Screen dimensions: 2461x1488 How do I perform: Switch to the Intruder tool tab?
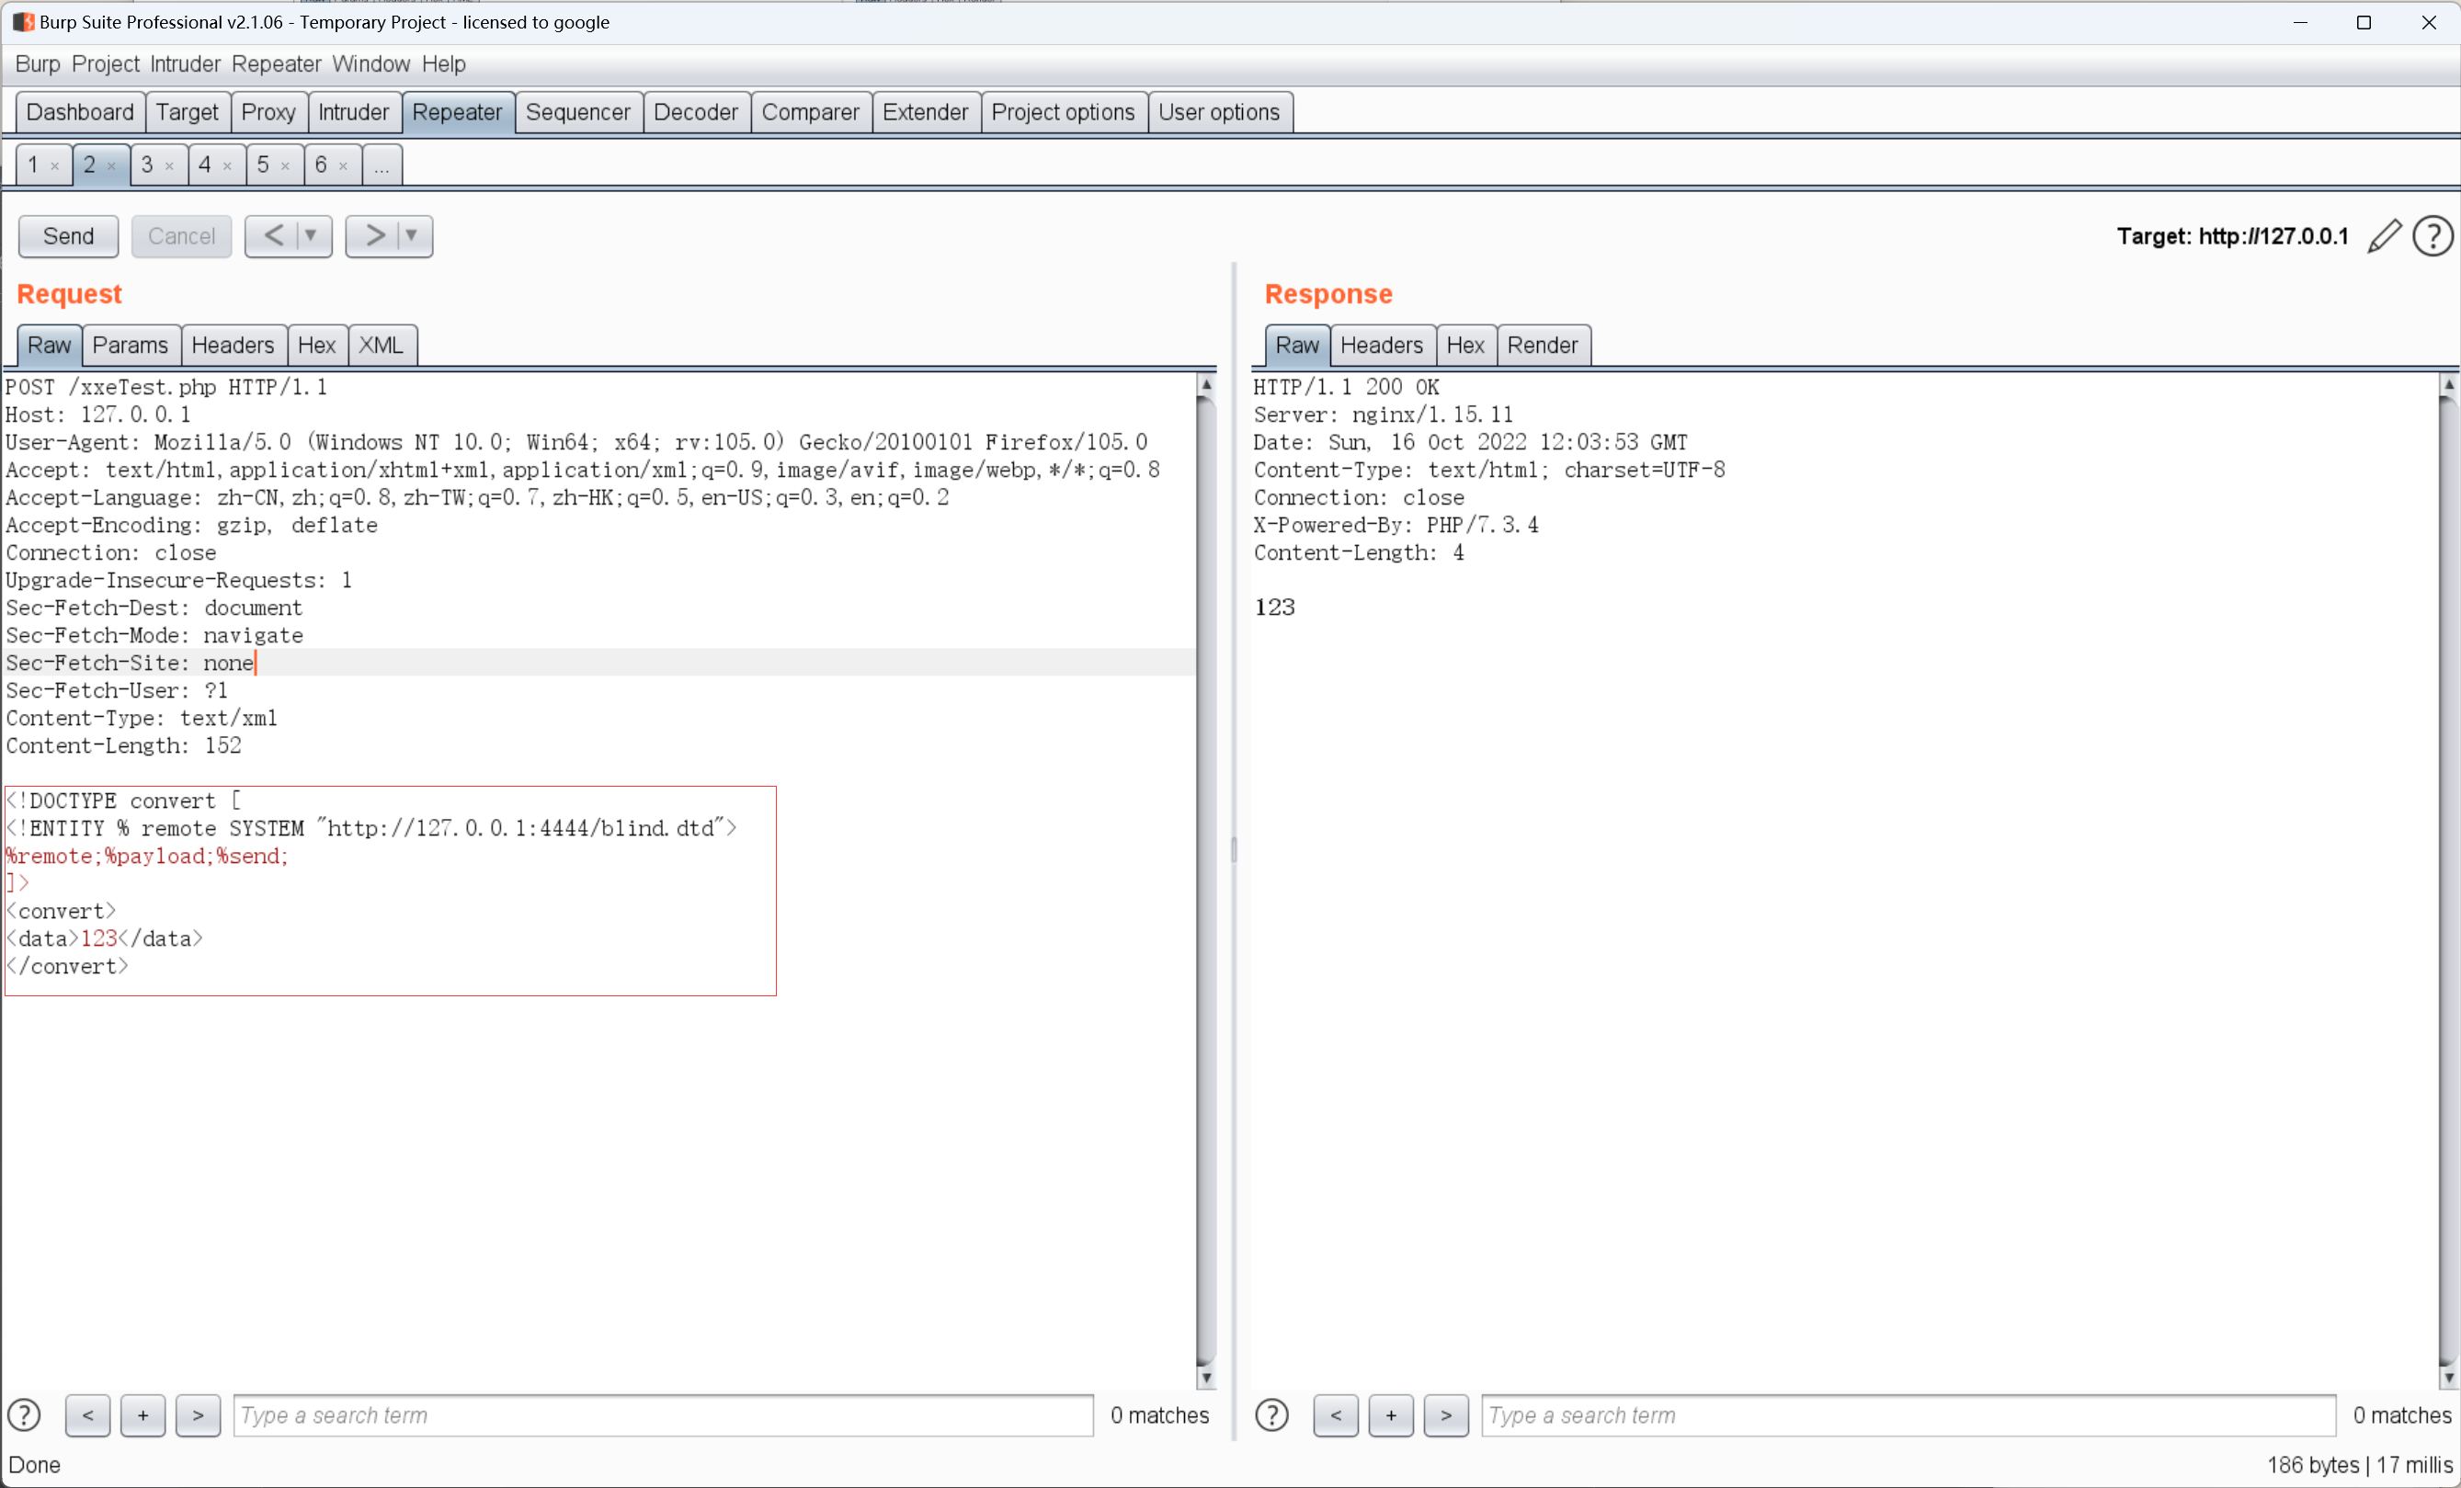click(x=354, y=112)
